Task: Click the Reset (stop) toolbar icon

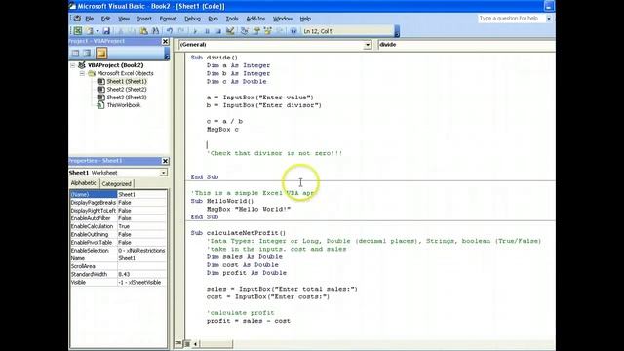Action: (x=218, y=31)
